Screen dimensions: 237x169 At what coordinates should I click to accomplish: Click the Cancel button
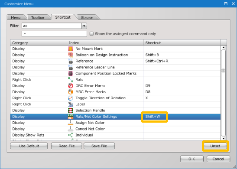coord(218,159)
